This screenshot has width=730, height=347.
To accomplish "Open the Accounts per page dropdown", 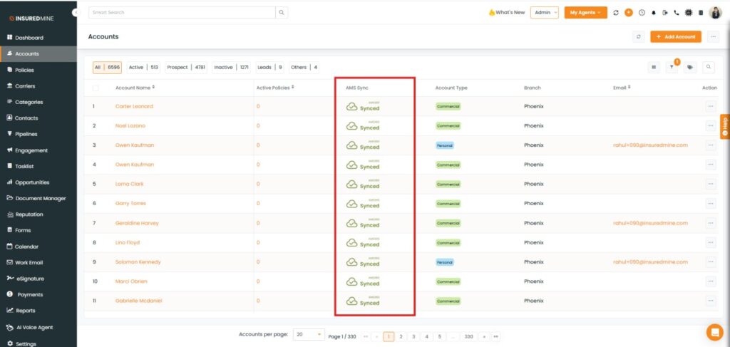I will click(x=310, y=334).
